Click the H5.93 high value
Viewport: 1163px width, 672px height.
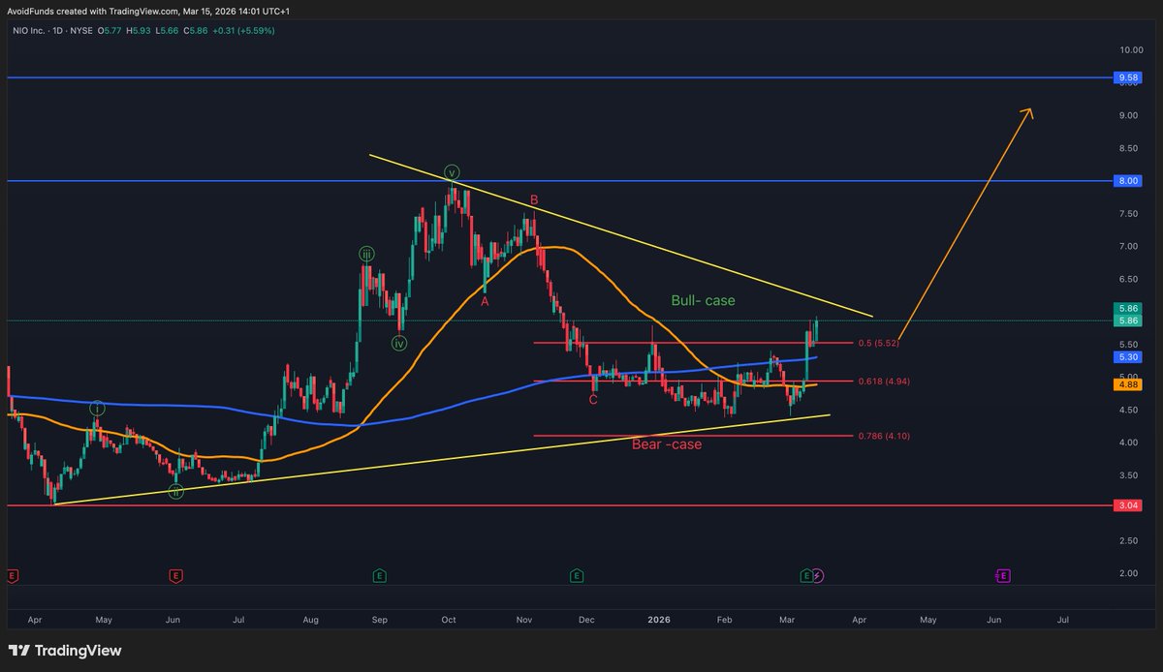[141, 30]
